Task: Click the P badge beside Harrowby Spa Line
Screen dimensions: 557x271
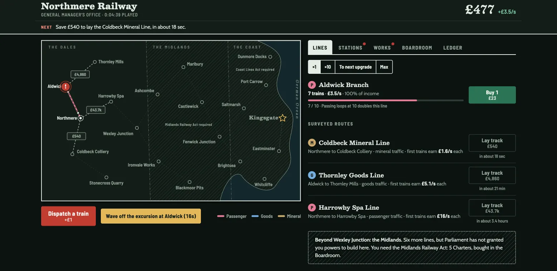Action: coord(312,208)
